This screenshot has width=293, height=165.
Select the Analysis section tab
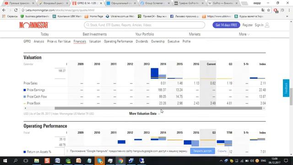coord(39,42)
